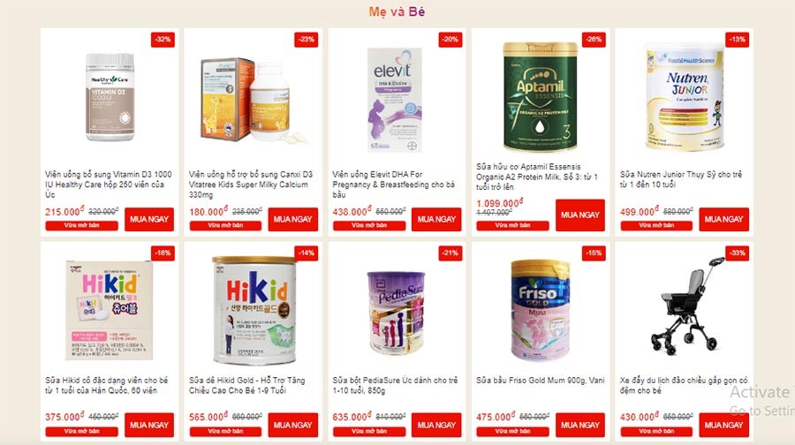Open the Sữa Nutren Junior Thụy Sỹ title link
The height and width of the screenshot is (445, 795).
click(681, 179)
